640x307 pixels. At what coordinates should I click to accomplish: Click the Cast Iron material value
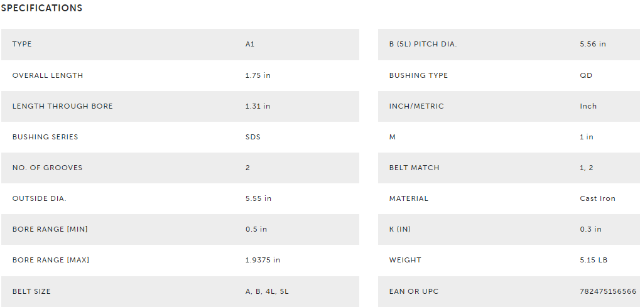(x=597, y=198)
